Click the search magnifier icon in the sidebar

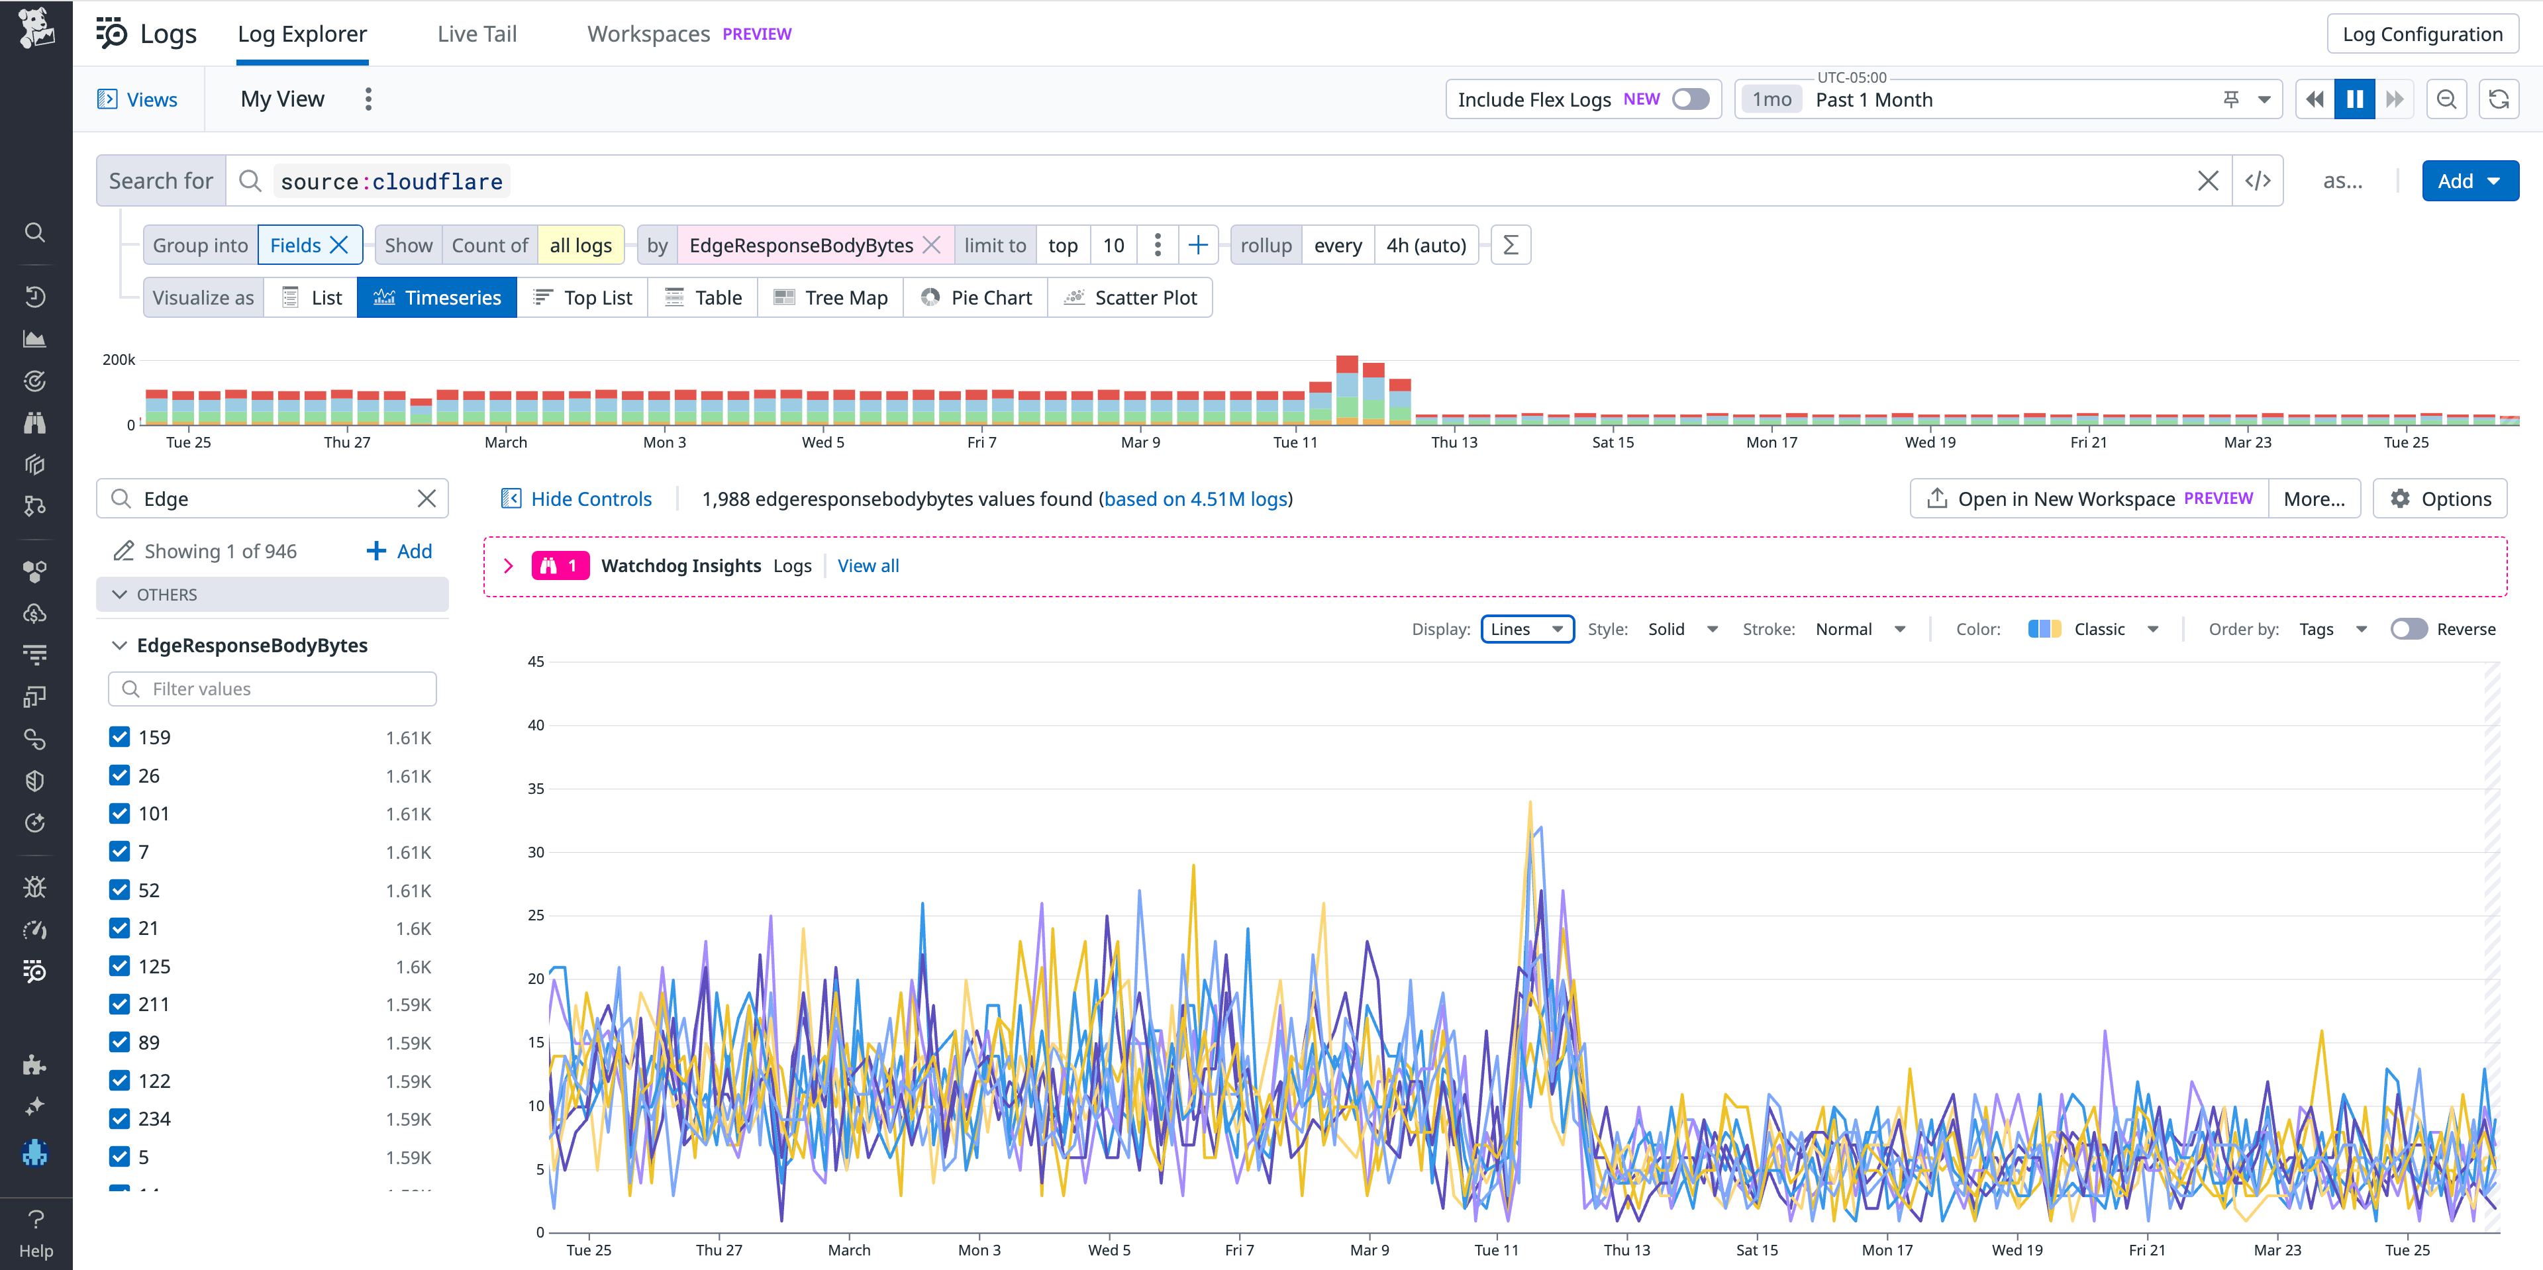pyautogui.click(x=36, y=232)
